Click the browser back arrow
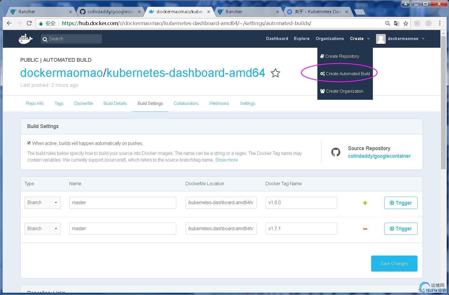449x295 pixels. [9, 23]
